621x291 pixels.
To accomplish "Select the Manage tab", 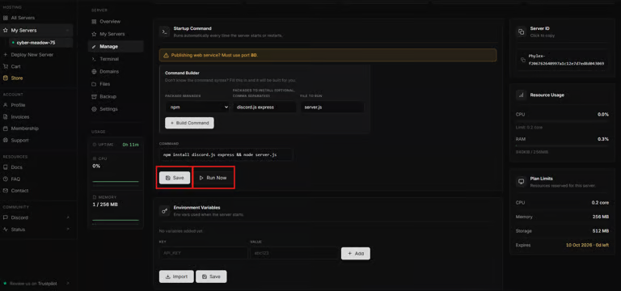I will click(116, 46).
